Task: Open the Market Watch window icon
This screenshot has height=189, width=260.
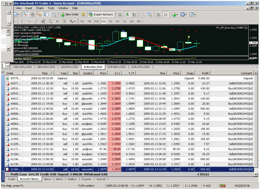Action: pyautogui.click(x=25, y=15)
